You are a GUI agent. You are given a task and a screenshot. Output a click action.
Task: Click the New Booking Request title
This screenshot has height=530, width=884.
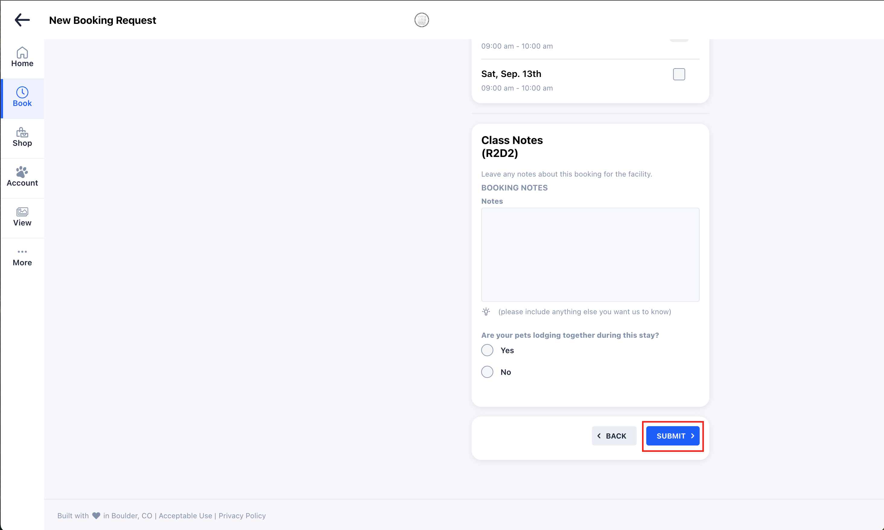coord(103,20)
